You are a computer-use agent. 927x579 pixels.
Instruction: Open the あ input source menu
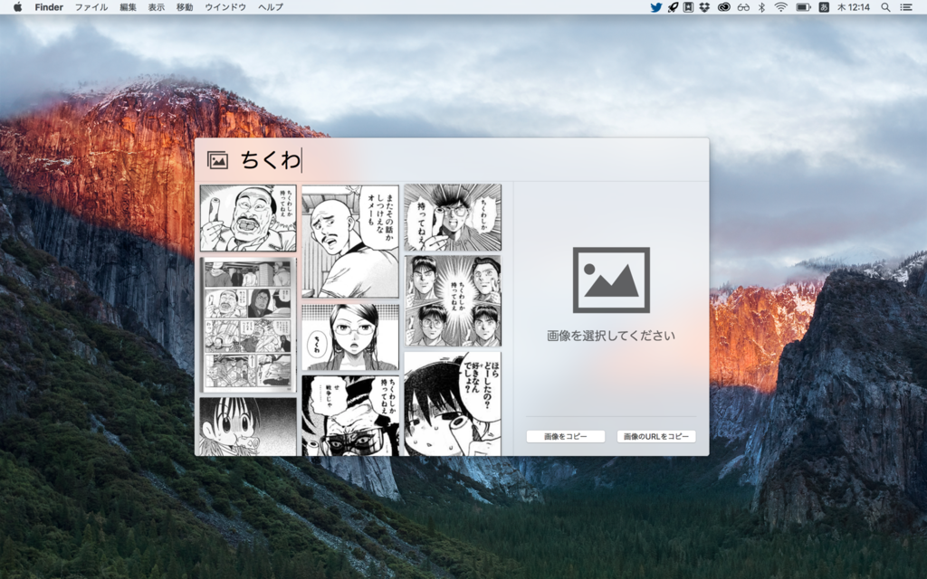pyautogui.click(x=824, y=7)
